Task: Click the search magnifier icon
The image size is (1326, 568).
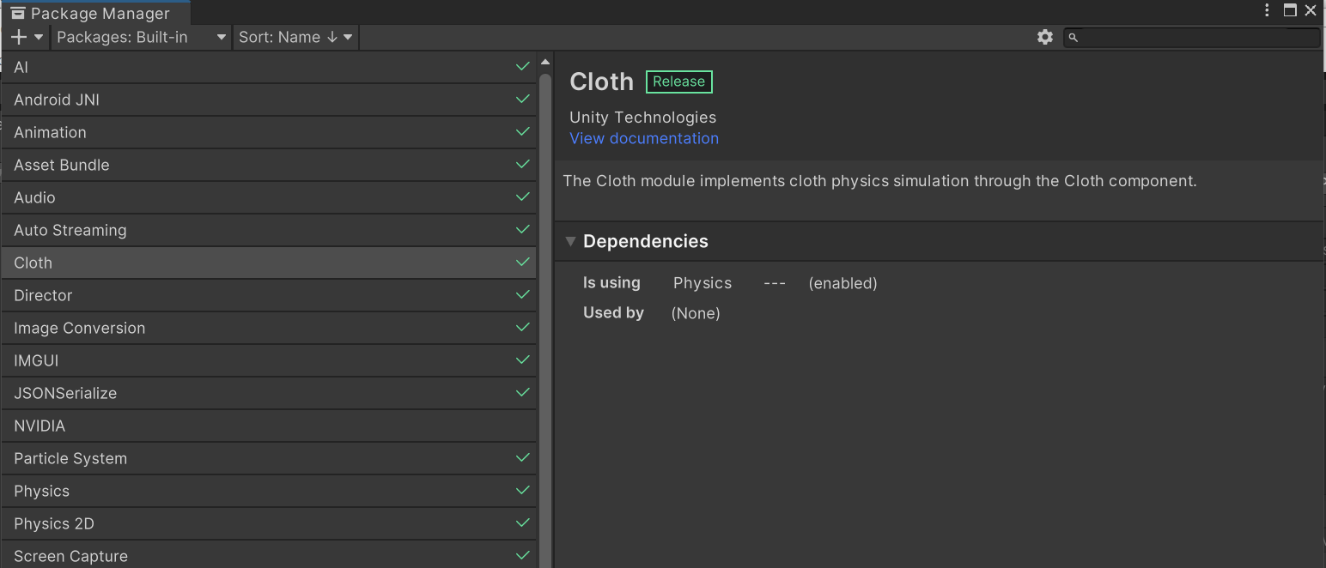Action: pos(1074,38)
